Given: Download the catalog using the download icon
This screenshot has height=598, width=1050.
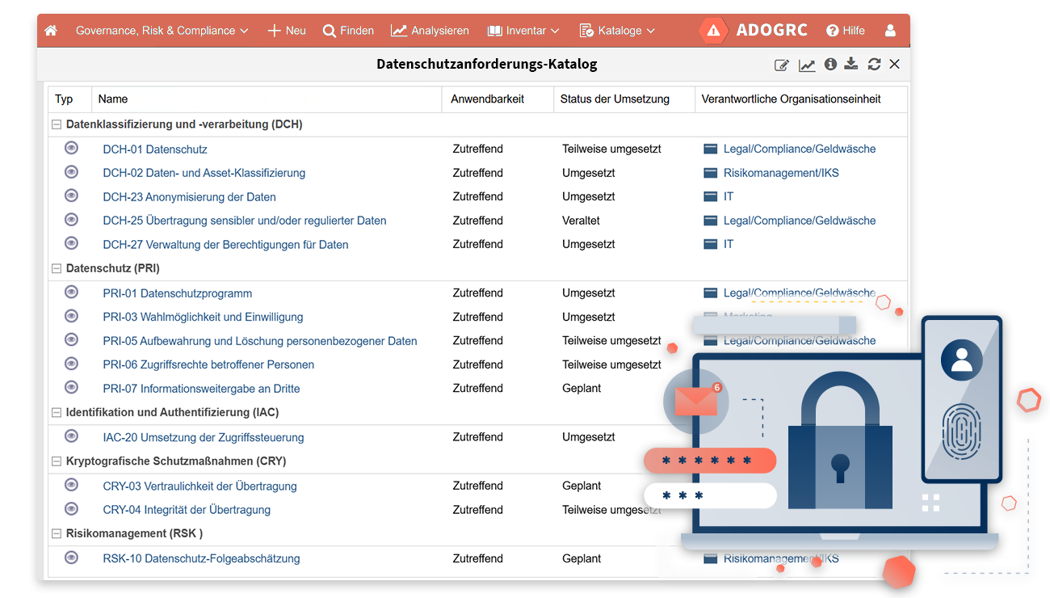Looking at the screenshot, I should tap(851, 64).
